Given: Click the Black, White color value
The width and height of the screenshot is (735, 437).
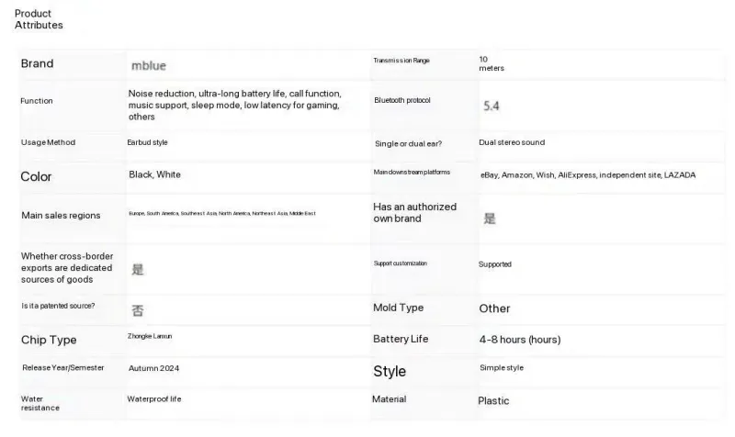Looking at the screenshot, I should click(x=154, y=174).
